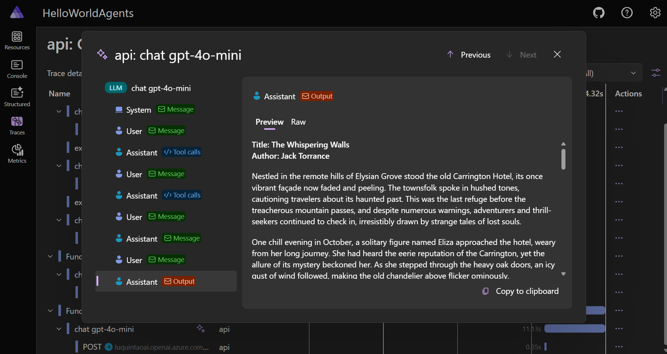Switch to the Raw tab

(x=298, y=122)
